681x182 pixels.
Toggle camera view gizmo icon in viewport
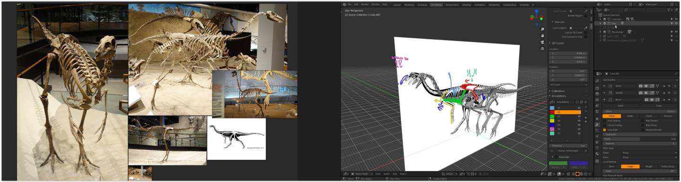point(542,42)
